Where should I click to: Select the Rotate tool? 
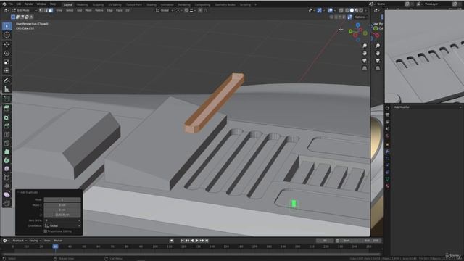point(7,53)
